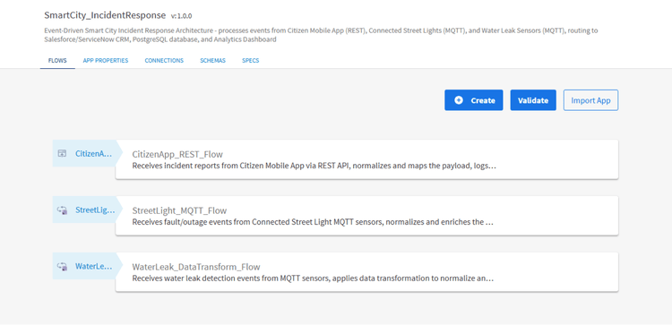
Task: Go to the SCHEMAS tab
Action: 212,60
